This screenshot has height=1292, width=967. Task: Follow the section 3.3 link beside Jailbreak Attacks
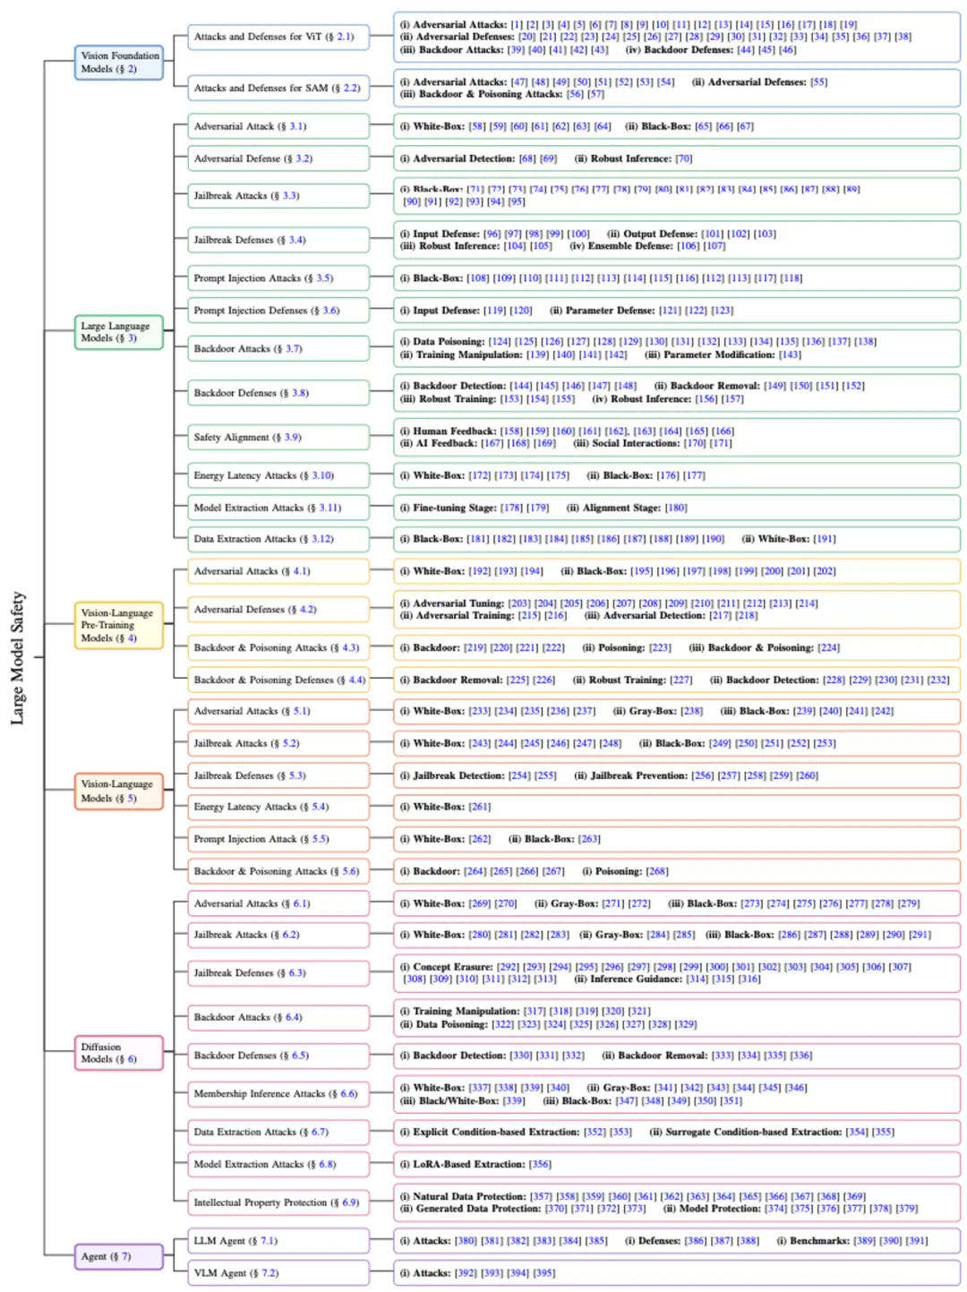pyautogui.click(x=291, y=195)
